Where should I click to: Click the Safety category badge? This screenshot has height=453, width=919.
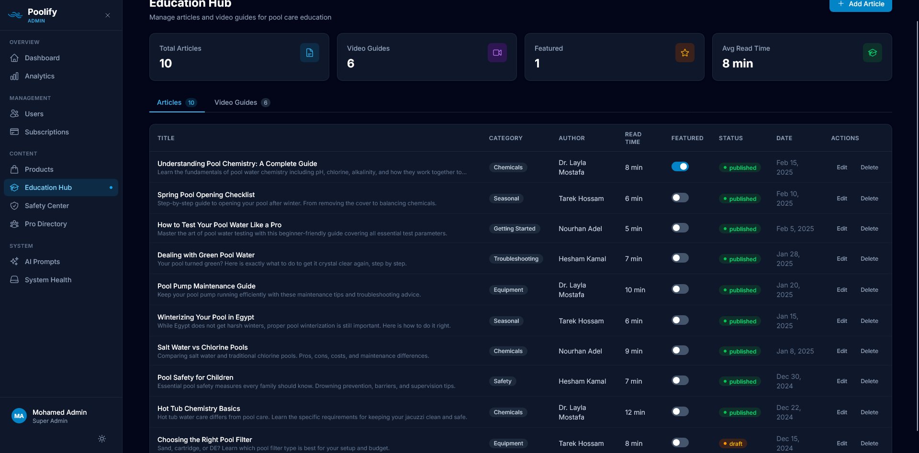click(x=503, y=381)
